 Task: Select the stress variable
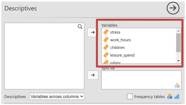tap(115, 32)
